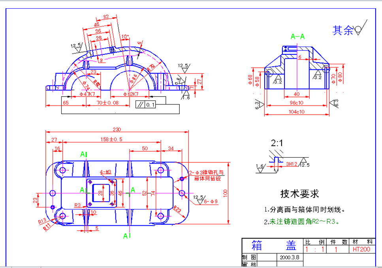Select the 1 : 1 scale value
The height and width of the screenshot is (268, 382).
point(314,249)
